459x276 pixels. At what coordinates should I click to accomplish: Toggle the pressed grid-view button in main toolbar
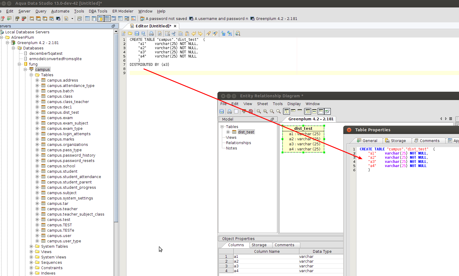pyautogui.click(x=107, y=18)
